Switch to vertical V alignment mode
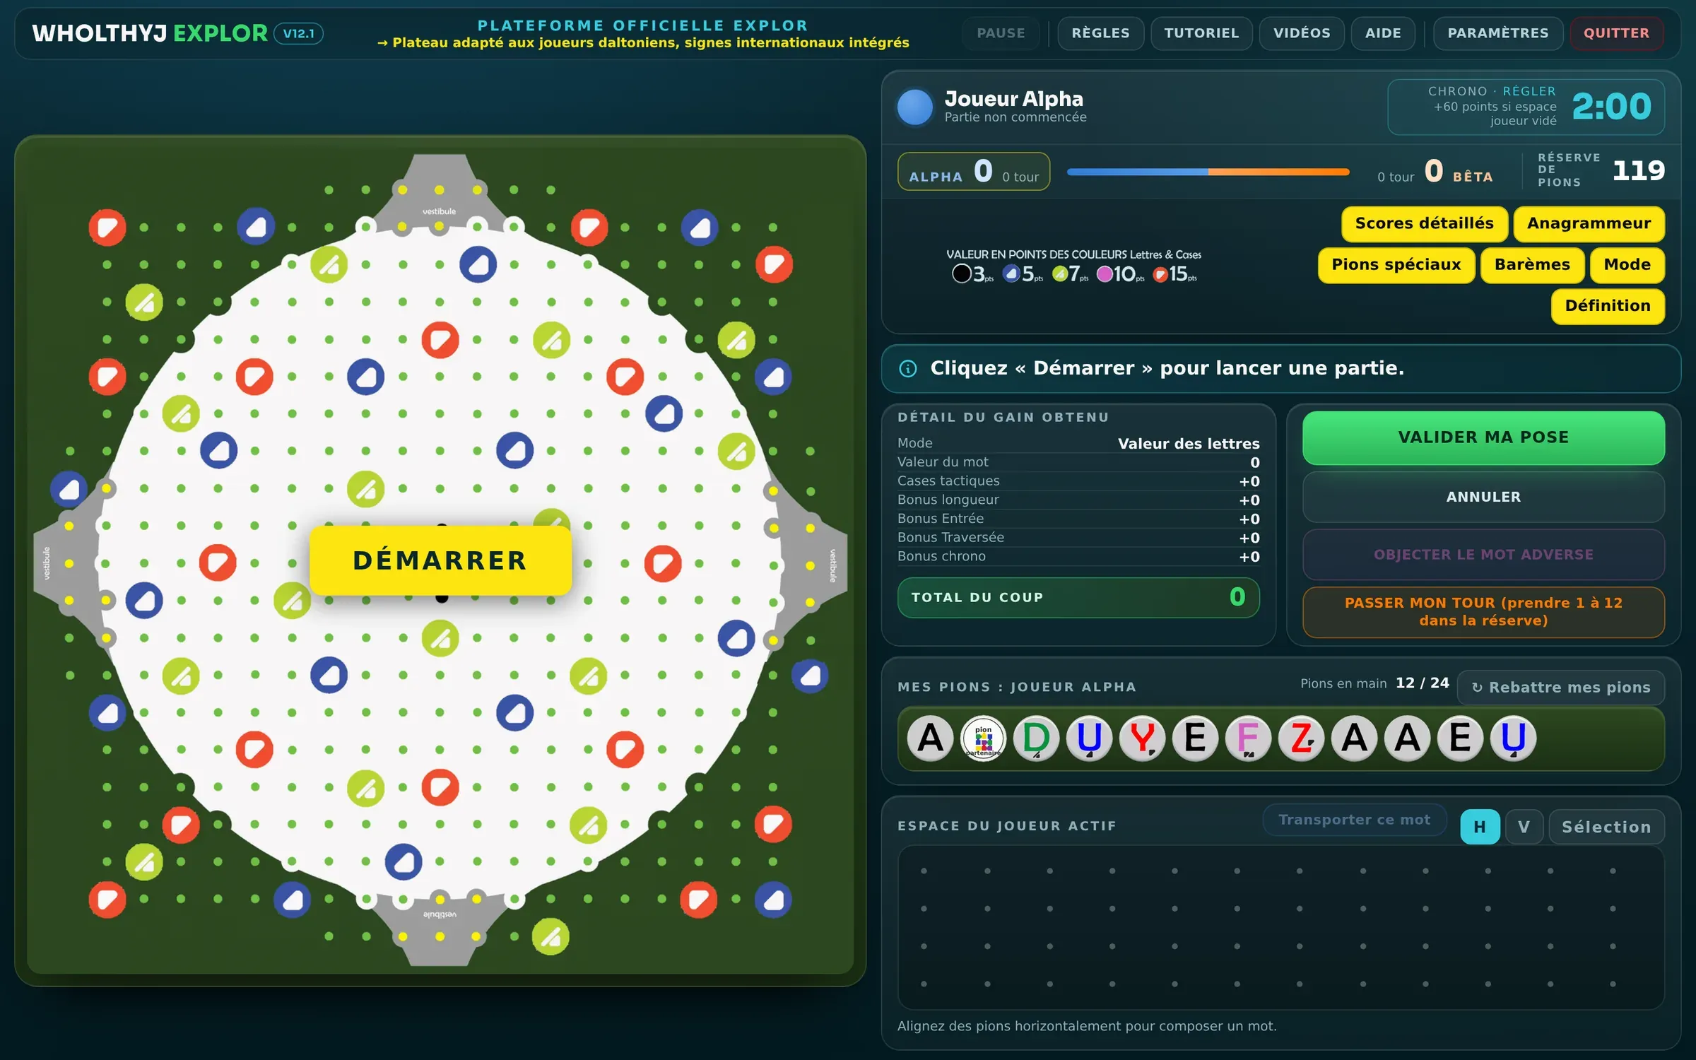1696x1060 pixels. pyautogui.click(x=1524, y=827)
